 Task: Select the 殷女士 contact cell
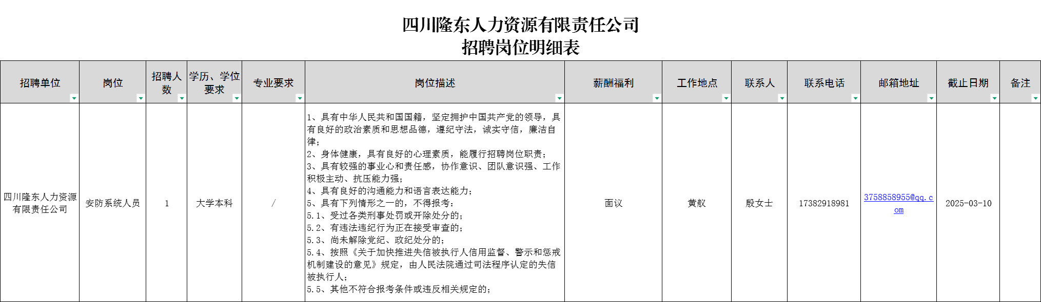759,203
